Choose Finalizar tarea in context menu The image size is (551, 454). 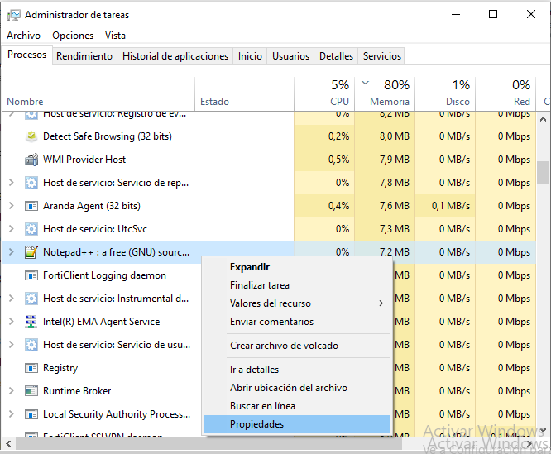point(297,285)
